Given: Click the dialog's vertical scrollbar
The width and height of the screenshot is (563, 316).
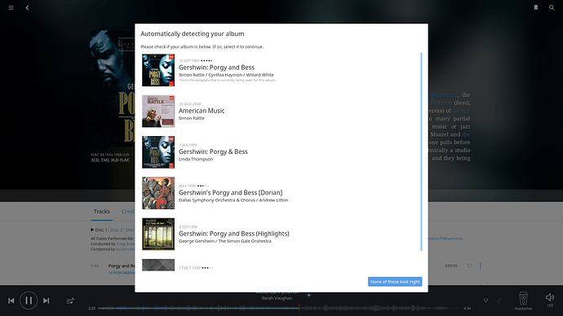Looking at the screenshot, I should pyautogui.click(x=421, y=151).
